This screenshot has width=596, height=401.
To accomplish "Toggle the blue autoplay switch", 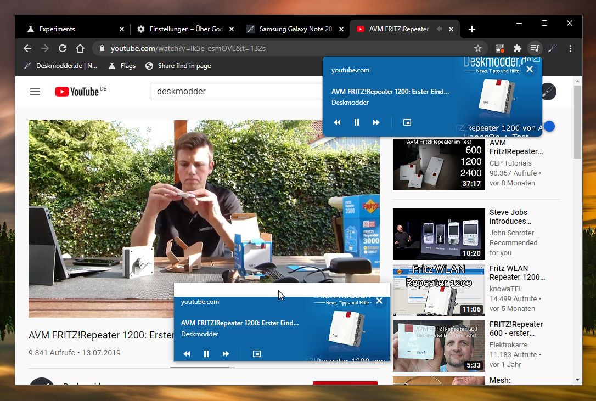I will pyautogui.click(x=549, y=126).
